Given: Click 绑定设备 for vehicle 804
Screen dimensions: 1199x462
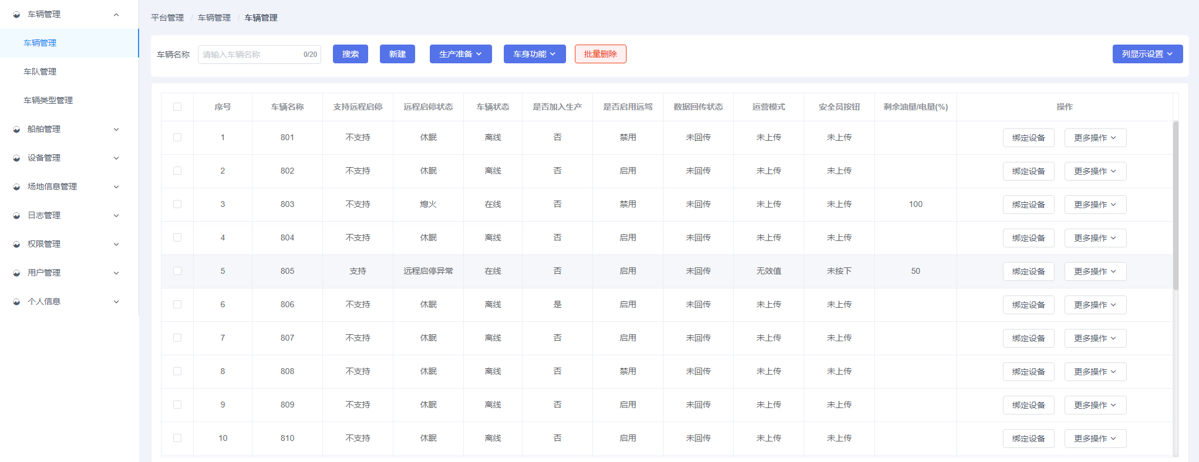Looking at the screenshot, I should pos(1029,238).
